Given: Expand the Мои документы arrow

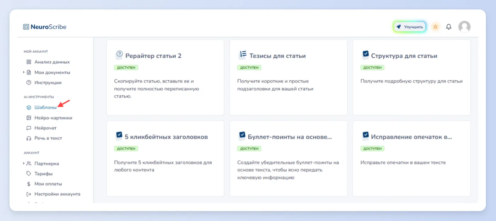Looking at the screenshot, I should tap(24, 72).
